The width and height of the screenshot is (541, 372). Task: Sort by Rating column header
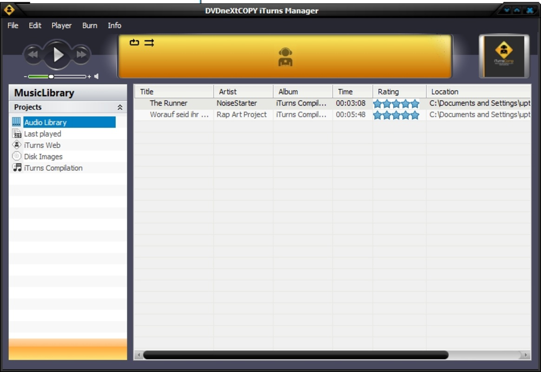click(400, 92)
